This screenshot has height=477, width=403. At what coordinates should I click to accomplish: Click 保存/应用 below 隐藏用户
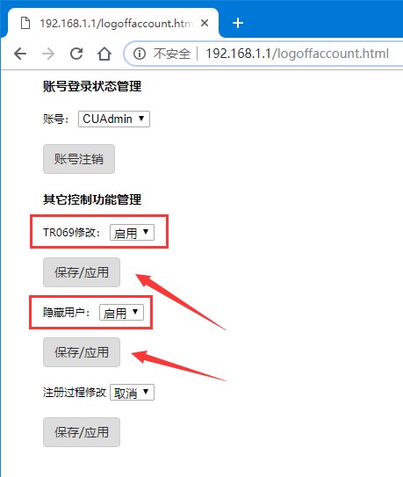click(x=82, y=352)
